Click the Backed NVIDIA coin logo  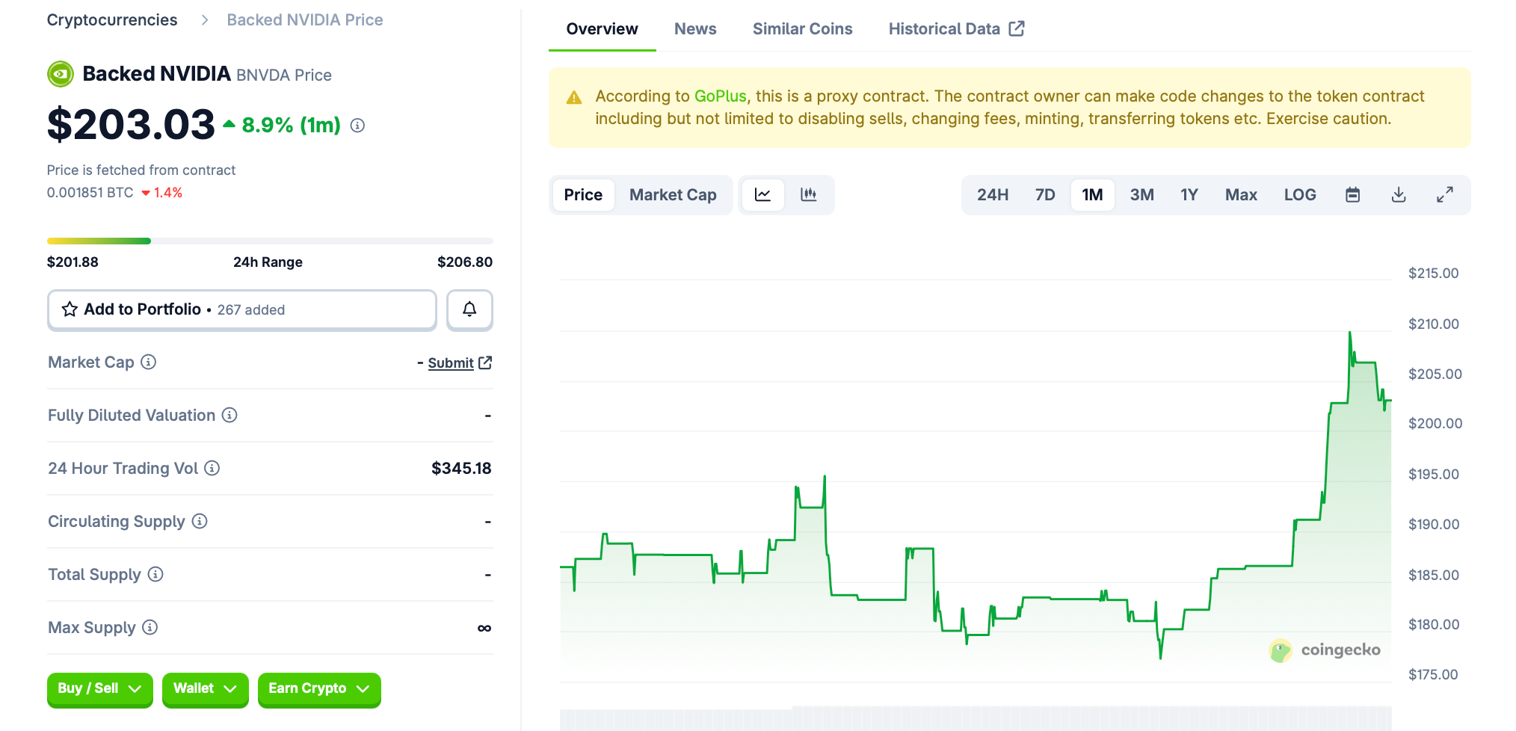pos(60,74)
